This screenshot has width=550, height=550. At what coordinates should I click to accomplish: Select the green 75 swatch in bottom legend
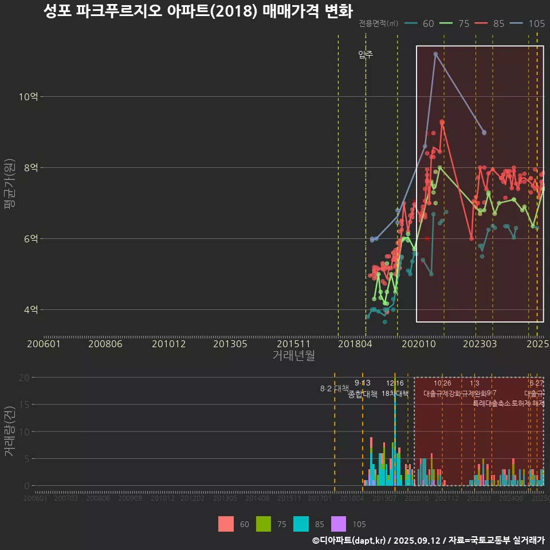coord(263,524)
